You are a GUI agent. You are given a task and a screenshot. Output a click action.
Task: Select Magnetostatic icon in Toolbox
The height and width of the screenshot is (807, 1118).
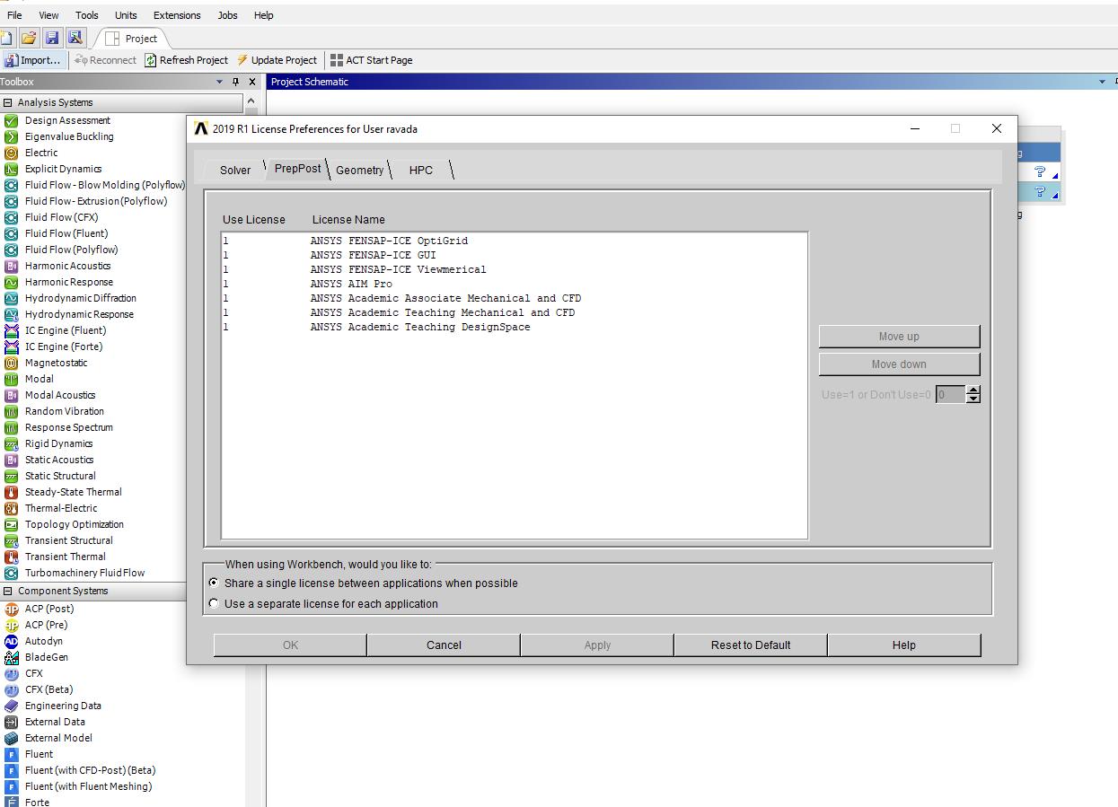pos(11,363)
